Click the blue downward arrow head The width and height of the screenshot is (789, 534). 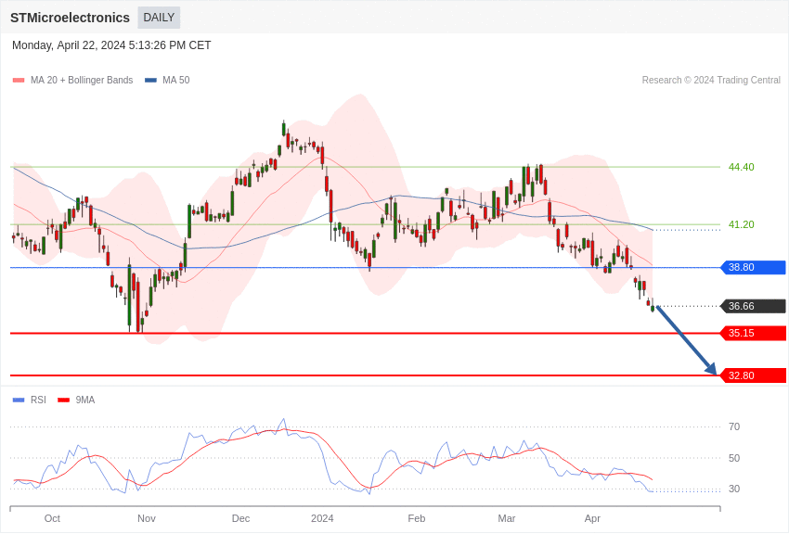(x=711, y=370)
